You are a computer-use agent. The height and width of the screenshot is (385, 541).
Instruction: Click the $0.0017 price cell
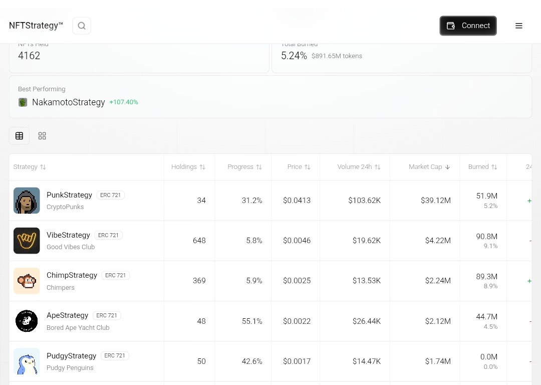pyautogui.click(x=297, y=361)
